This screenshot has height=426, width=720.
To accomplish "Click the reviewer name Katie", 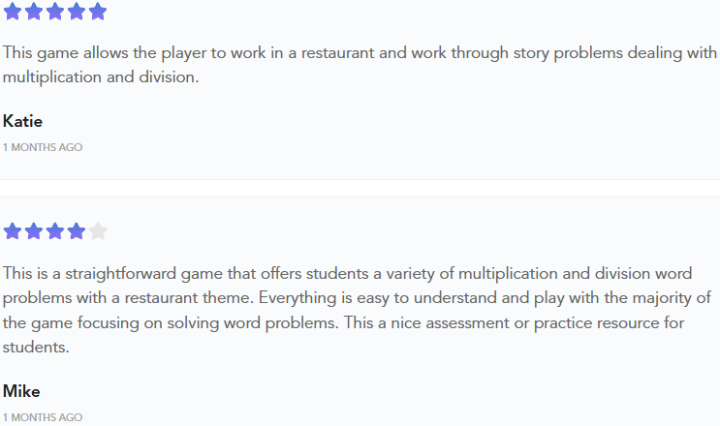I will tap(22, 122).
